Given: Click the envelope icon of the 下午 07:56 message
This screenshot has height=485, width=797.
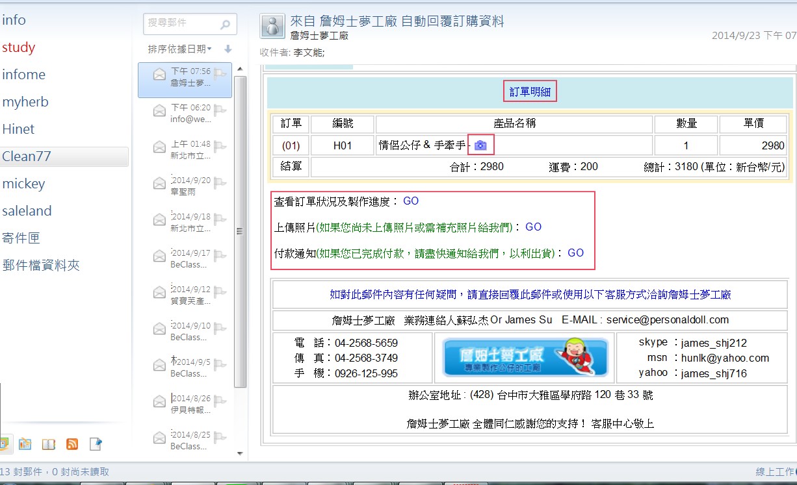Looking at the screenshot, I should point(159,75).
